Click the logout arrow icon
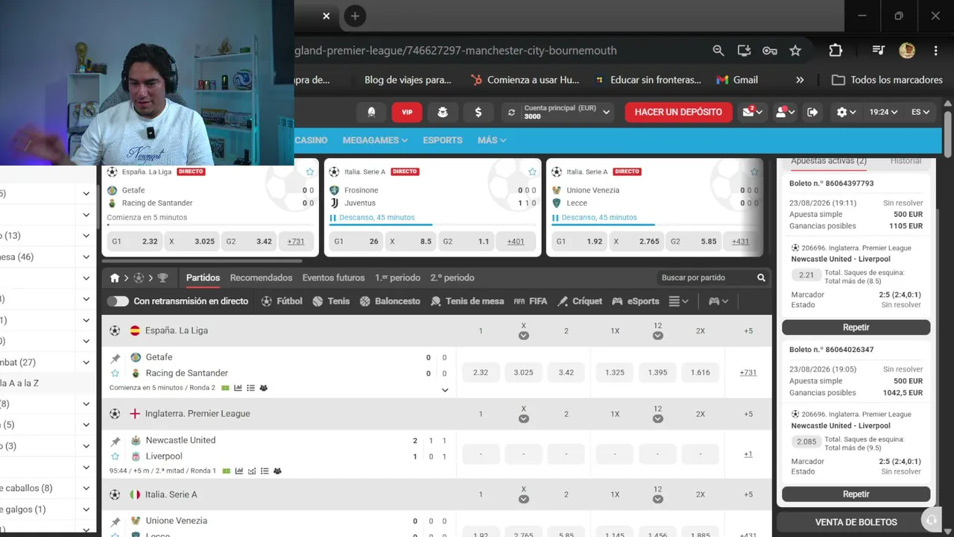The width and height of the screenshot is (954, 537). [x=812, y=112]
